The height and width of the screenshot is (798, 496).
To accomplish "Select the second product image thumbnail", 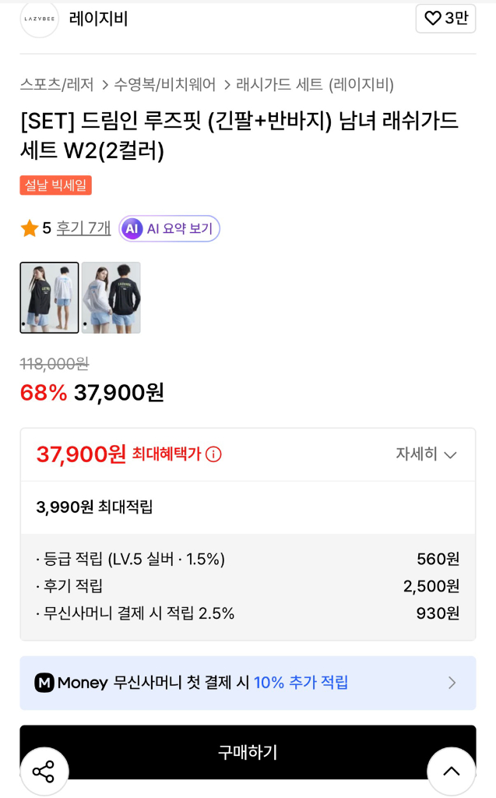I will tap(111, 298).
